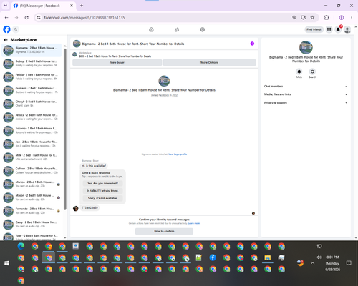Expand the Privacy & support section
Screen dimensions: 358x286
306,103
